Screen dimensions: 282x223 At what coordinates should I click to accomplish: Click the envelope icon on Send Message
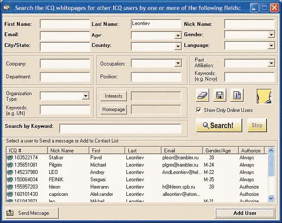[10, 213]
